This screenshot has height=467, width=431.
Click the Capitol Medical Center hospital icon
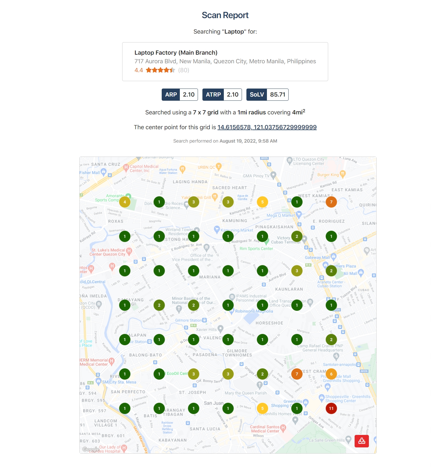click(x=126, y=167)
